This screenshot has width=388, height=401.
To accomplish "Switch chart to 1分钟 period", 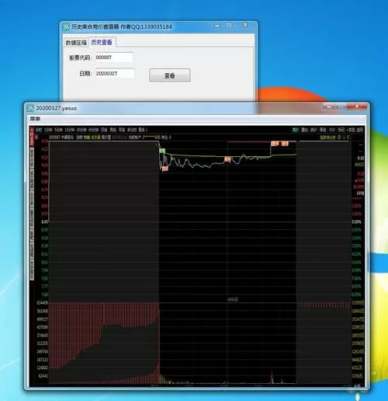I will point(48,130).
